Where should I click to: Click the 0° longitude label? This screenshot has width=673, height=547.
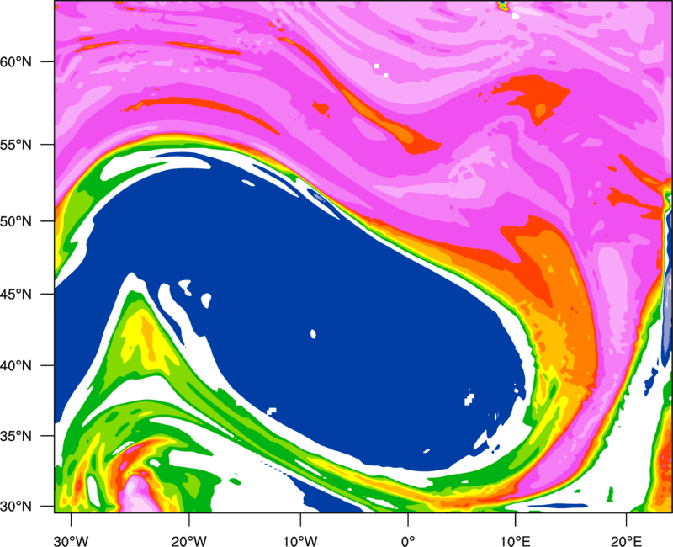[x=408, y=541]
